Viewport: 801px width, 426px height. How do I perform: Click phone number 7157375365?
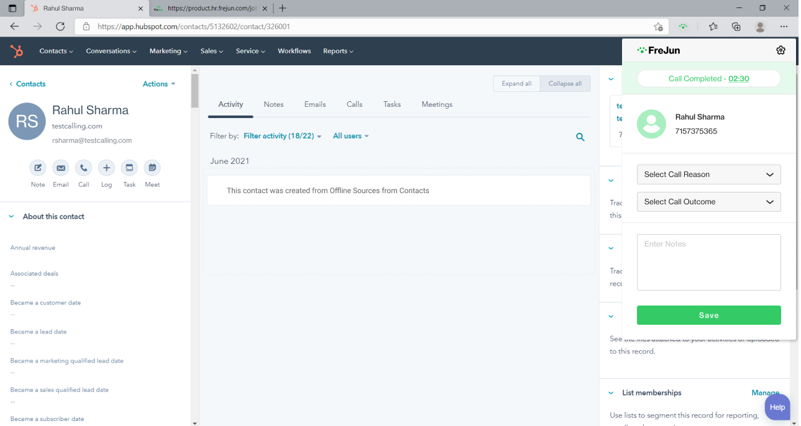696,132
